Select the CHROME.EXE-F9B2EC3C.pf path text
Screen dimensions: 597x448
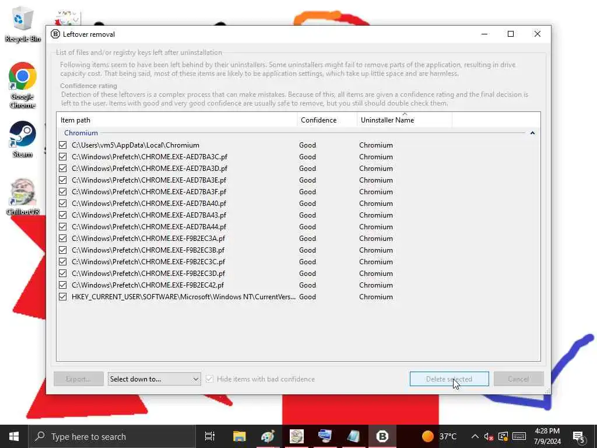click(x=149, y=262)
